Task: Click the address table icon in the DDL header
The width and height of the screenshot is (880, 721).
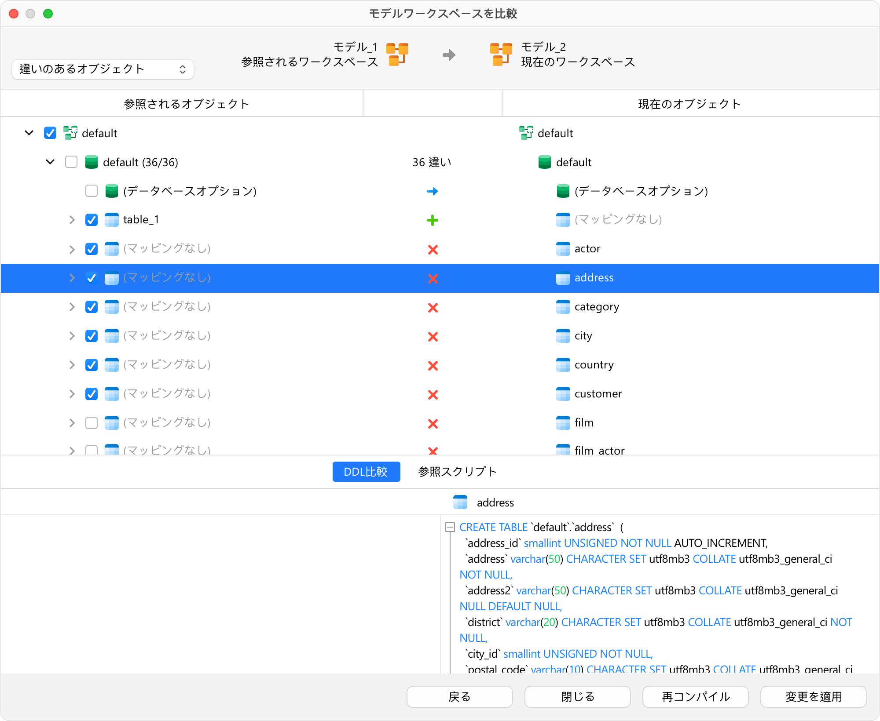Action: click(460, 502)
